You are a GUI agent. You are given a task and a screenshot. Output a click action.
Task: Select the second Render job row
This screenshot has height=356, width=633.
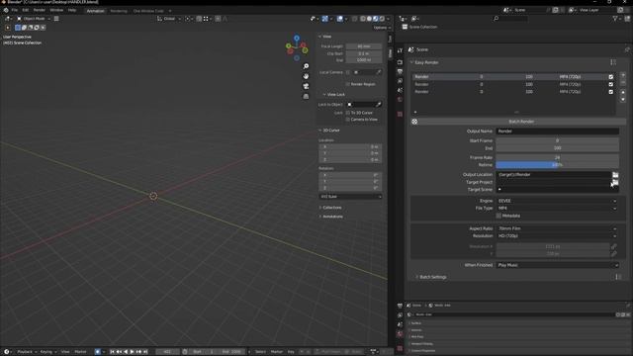pyautogui.click(x=513, y=84)
